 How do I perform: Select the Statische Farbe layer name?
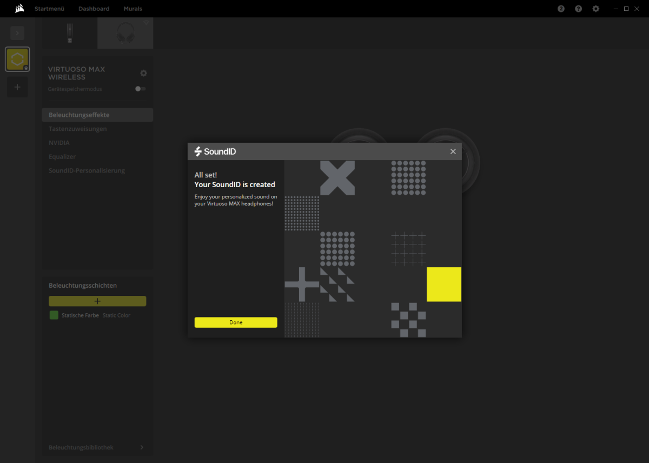[x=80, y=315]
